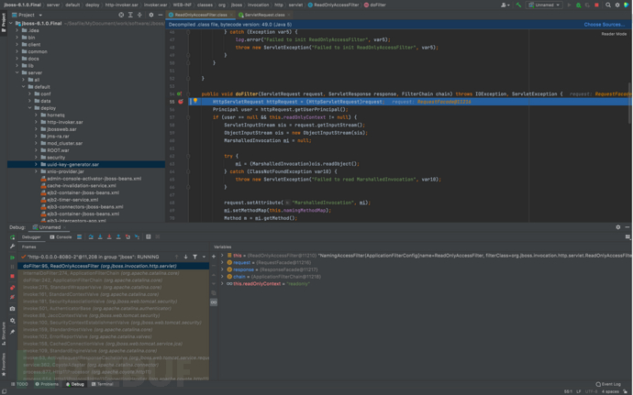This screenshot has width=633, height=395.
Task: Open Search Everywhere magnifier icon
Action: coord(607,5)
